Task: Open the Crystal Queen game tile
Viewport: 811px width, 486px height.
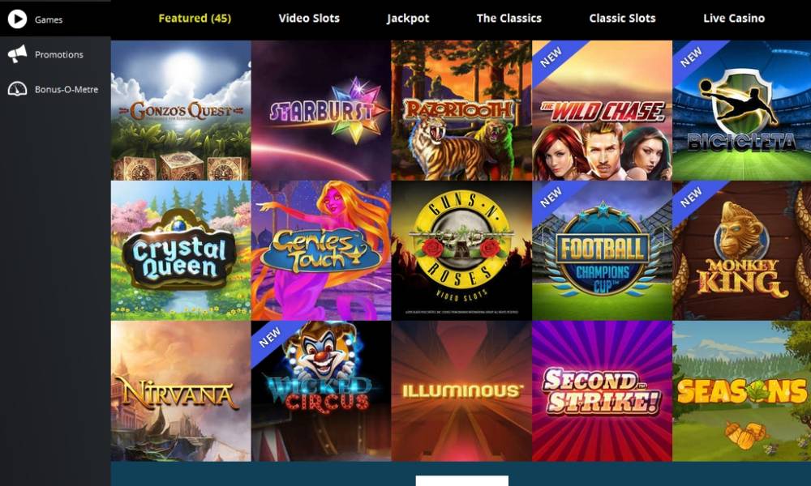Action: pos(181,250)
